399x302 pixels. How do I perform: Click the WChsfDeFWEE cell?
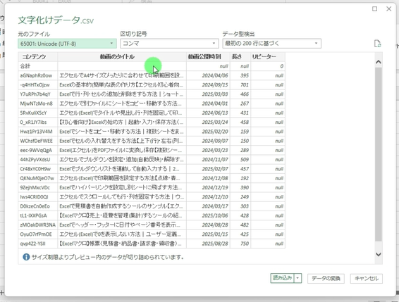pyautogui.click(x=38, y=141)
